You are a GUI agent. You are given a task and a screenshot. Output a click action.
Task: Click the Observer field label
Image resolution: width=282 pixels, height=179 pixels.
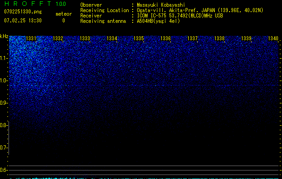click(91, 5)
